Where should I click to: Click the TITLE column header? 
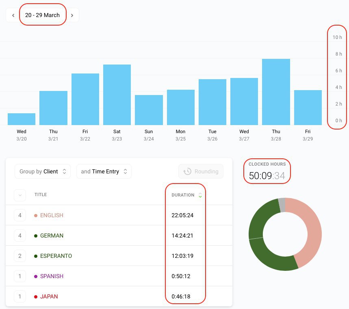(x=41, y=194)
